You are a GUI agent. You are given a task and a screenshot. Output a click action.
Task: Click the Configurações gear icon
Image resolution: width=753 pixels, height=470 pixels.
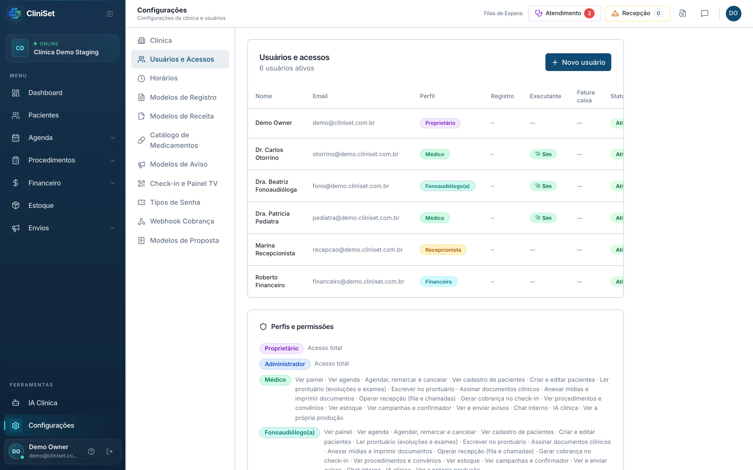click(x=16, y=425)
